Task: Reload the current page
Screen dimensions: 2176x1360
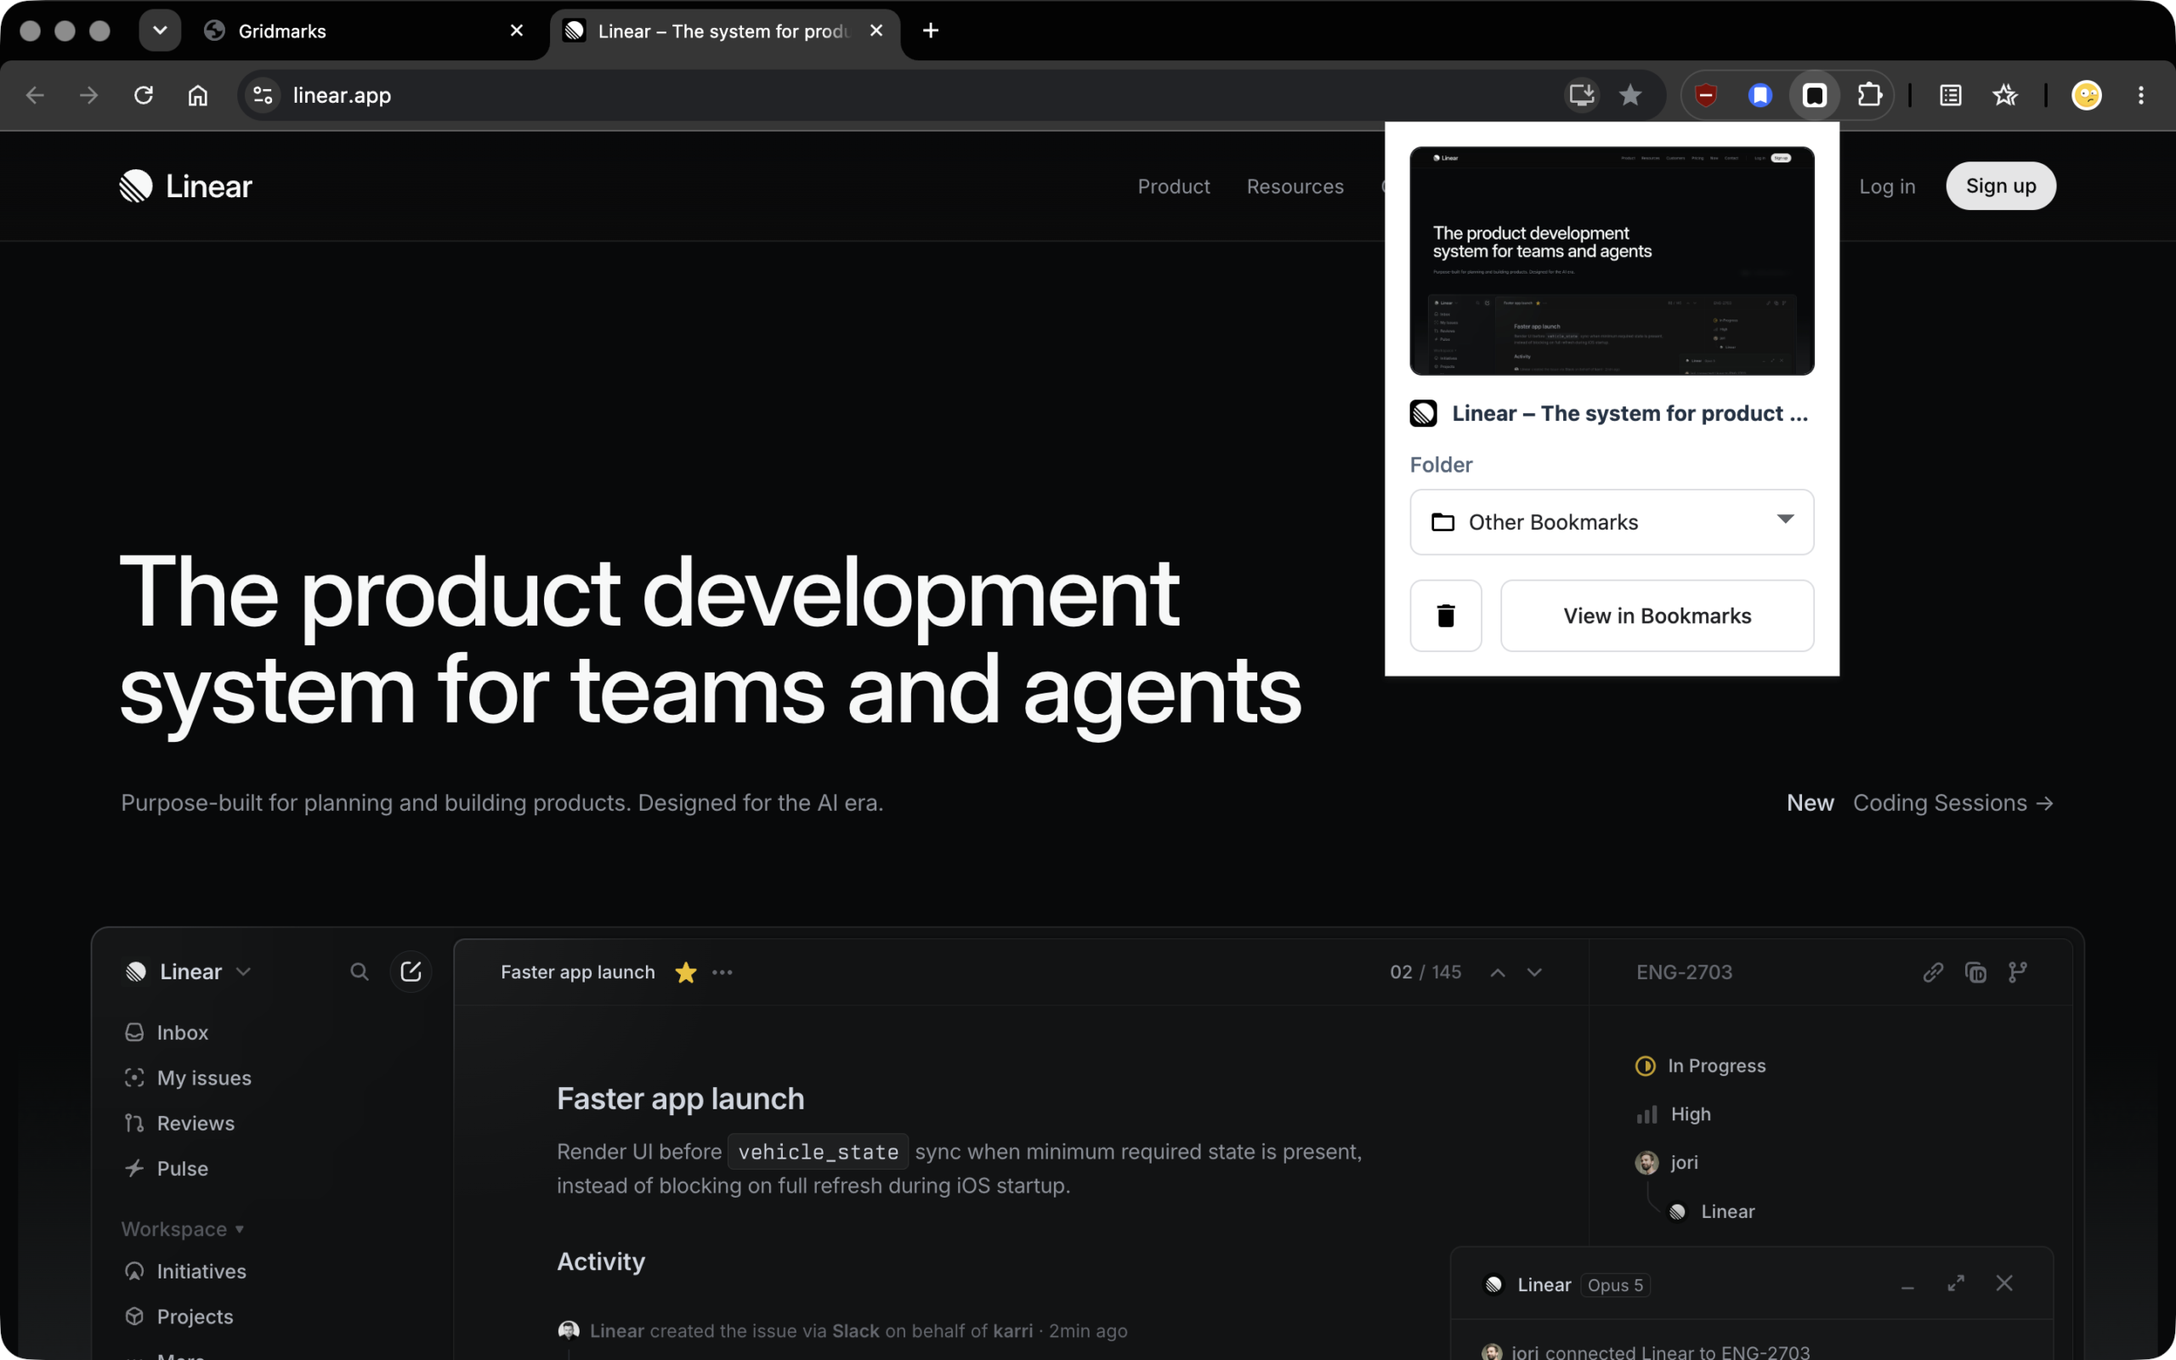Action: [x=144, y=95]
